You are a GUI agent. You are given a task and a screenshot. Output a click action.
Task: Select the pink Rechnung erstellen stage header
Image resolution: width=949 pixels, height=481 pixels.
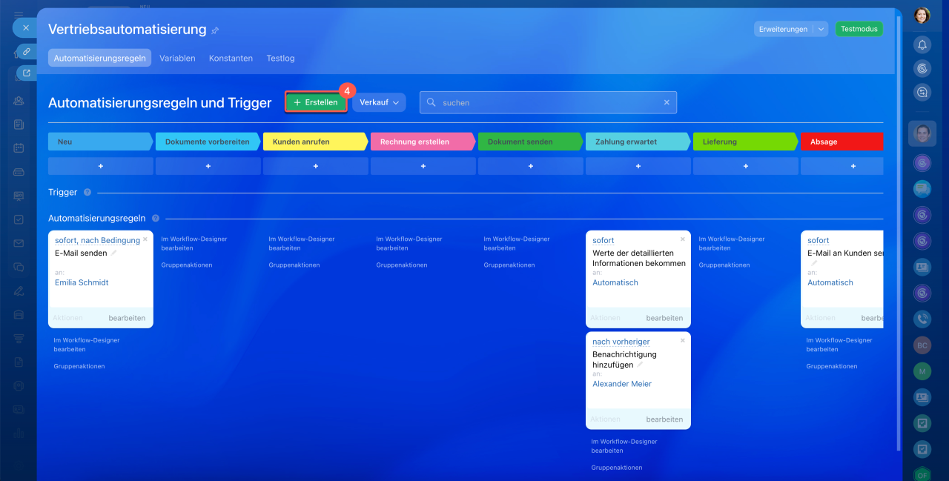[423, 142]
